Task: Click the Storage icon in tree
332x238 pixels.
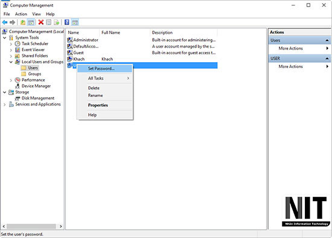Action: point(11,92)
